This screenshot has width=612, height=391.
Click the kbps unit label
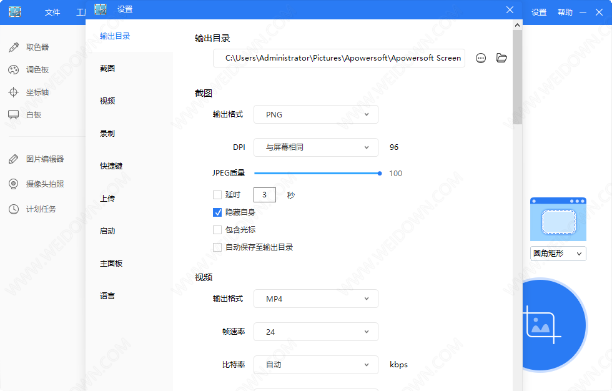(398, 365)
